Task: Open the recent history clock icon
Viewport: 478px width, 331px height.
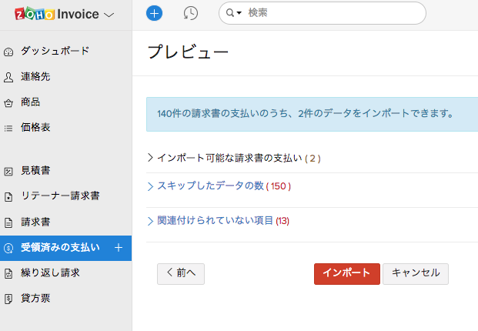Action: click(191, 13)
